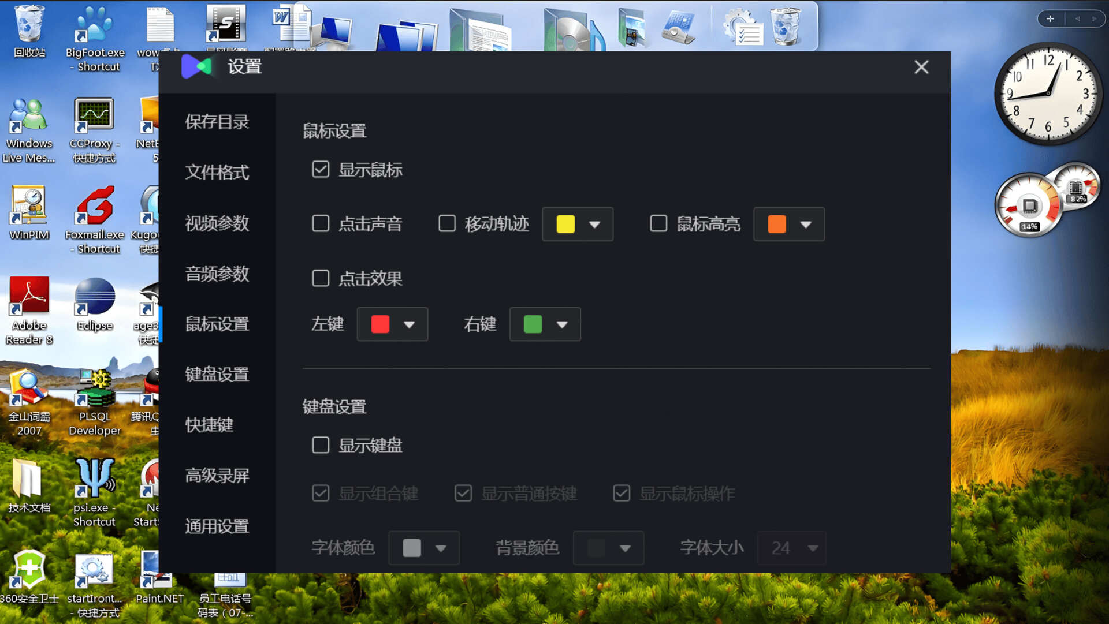Viewport: 1109px width, 624px height.
Task: Expand 鼠标高亮 color dropdown
Action: click(805, 224)
